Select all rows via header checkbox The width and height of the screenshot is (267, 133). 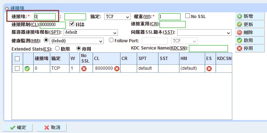pyautogui.click(x=17, y=59)
